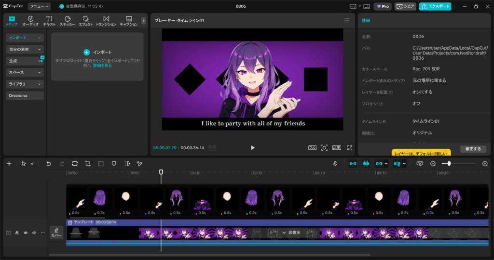Toggle track visibility eye icon
The image size is (494, 260).
pos(26,233)
